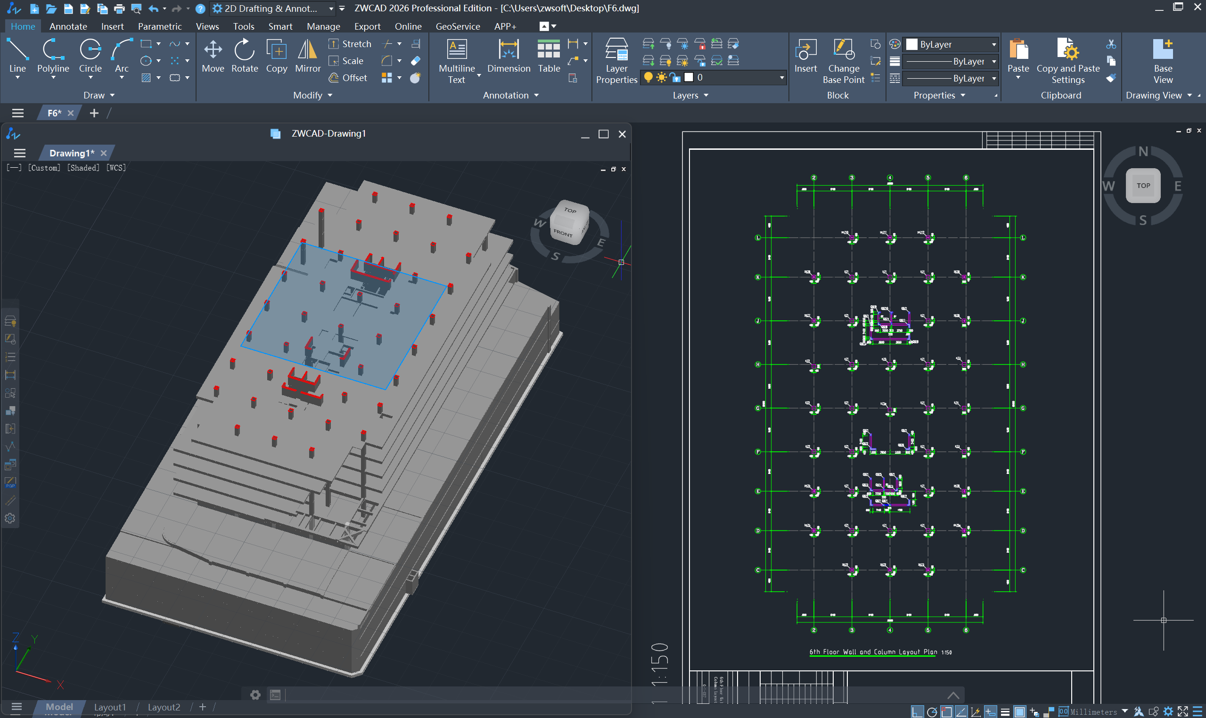Click FRONT face on 3D view cube
Viewport: 1206px width, 718px height.
563,233
